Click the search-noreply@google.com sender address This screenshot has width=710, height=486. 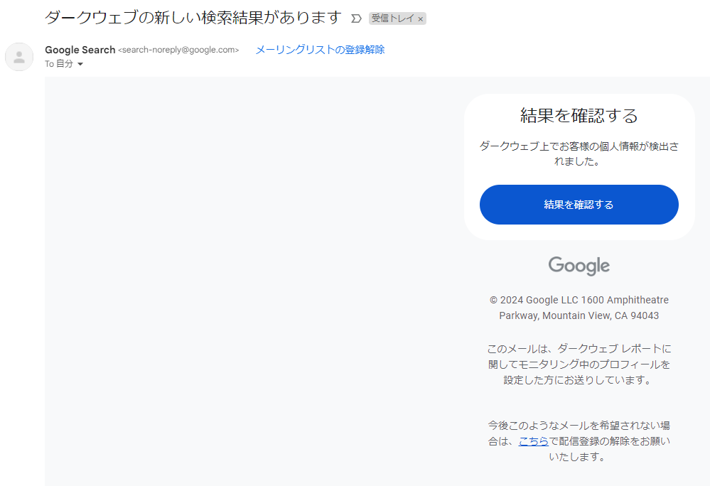[x=178, y=50]
